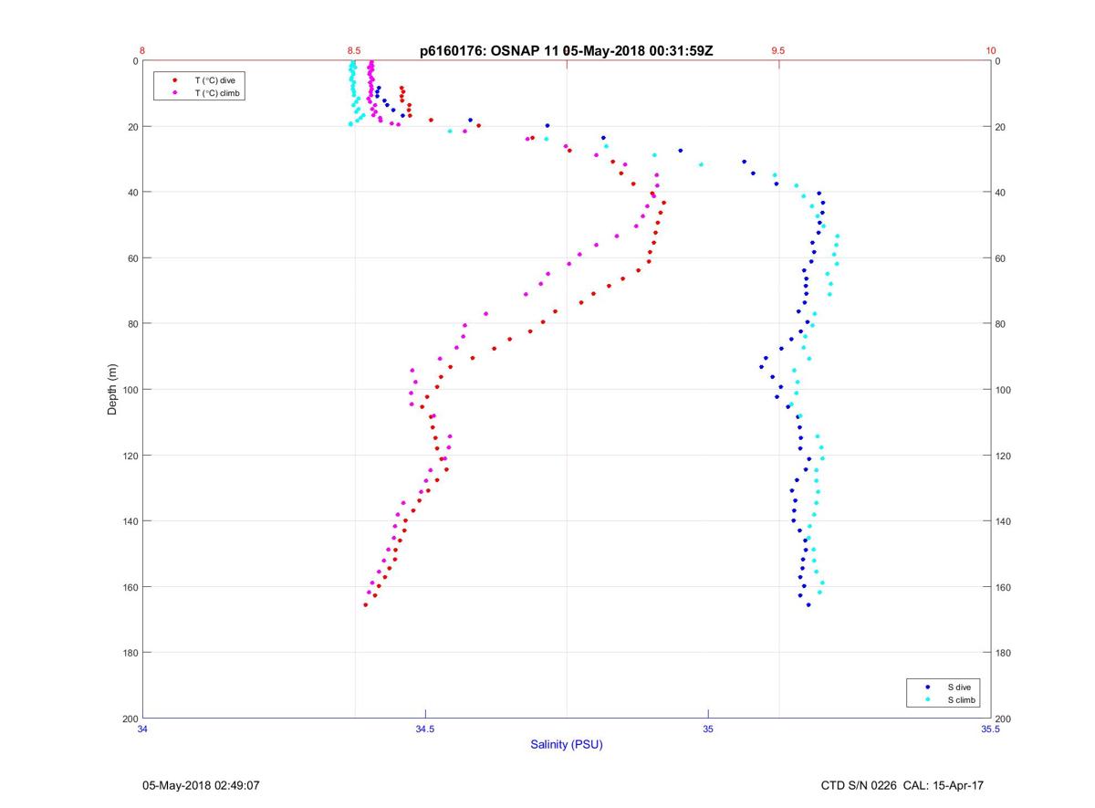Screen dimensions: 1095x808
Task: Select the 'T (°C) dive' legend entry
Action: (214, 80)
